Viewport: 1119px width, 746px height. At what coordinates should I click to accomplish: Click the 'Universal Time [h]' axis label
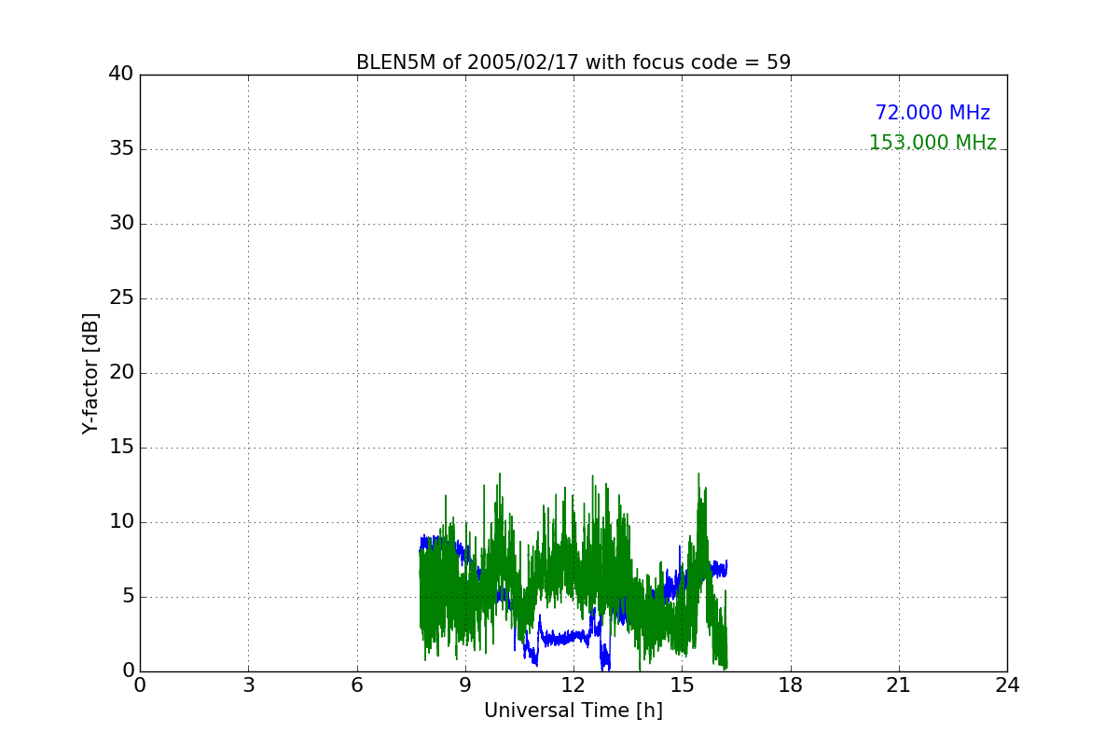point(573,711)
